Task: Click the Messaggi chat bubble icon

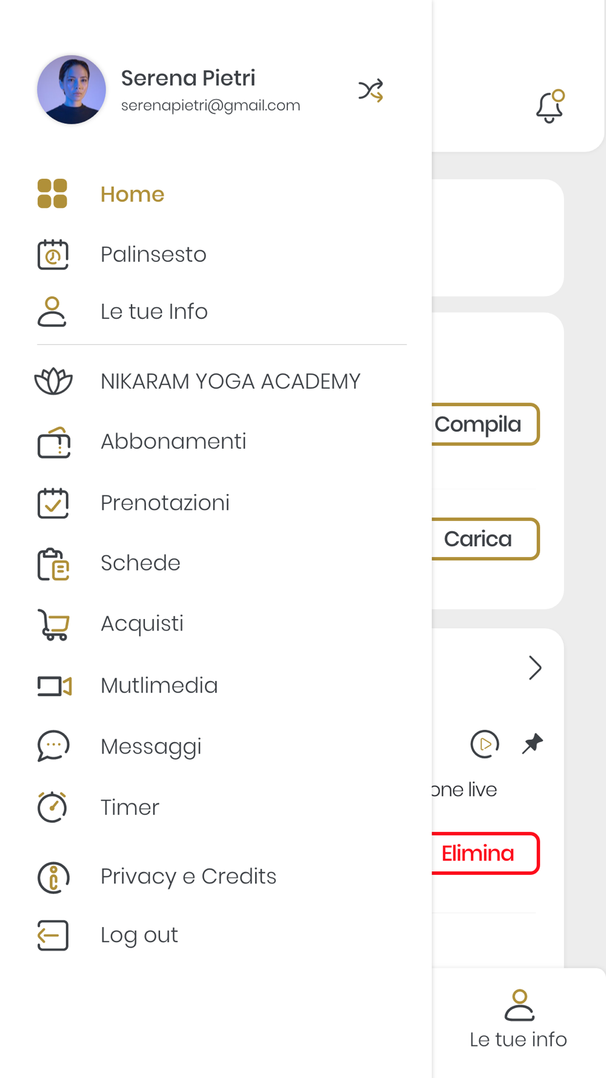Action: tap(53, 746)
